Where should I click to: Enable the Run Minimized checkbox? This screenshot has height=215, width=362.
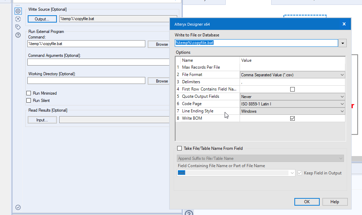(29, 93)
